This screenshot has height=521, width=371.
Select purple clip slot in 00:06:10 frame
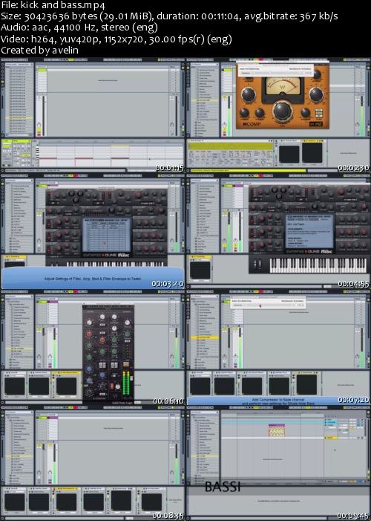point(53,302)
